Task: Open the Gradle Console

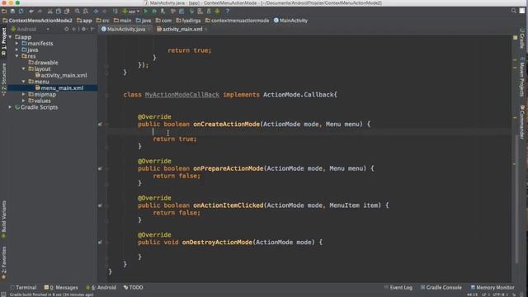Action: (x=441, y=288)
